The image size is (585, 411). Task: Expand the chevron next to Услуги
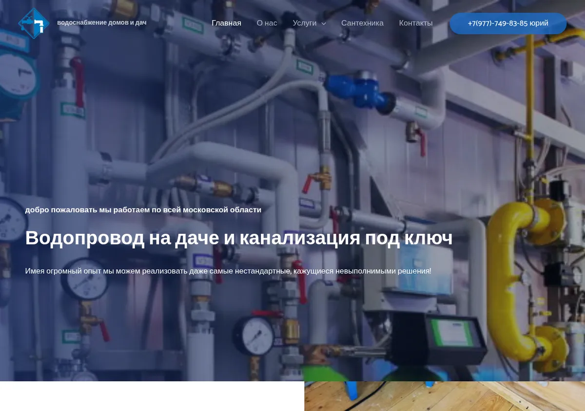click(x=324, y=23)
